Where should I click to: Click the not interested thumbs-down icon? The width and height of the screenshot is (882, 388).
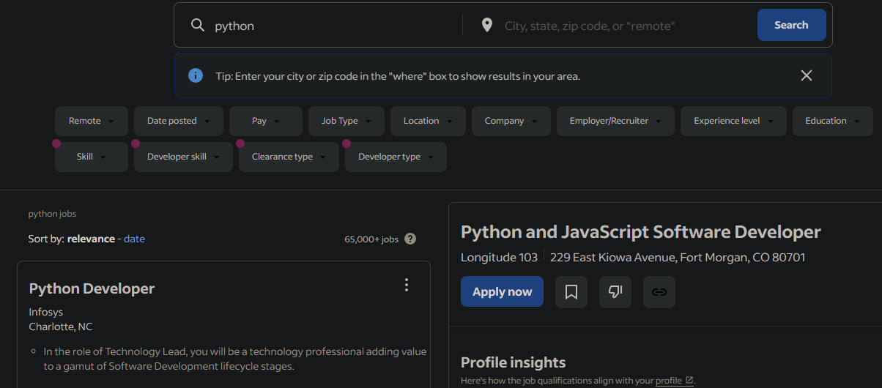point(615,292)
